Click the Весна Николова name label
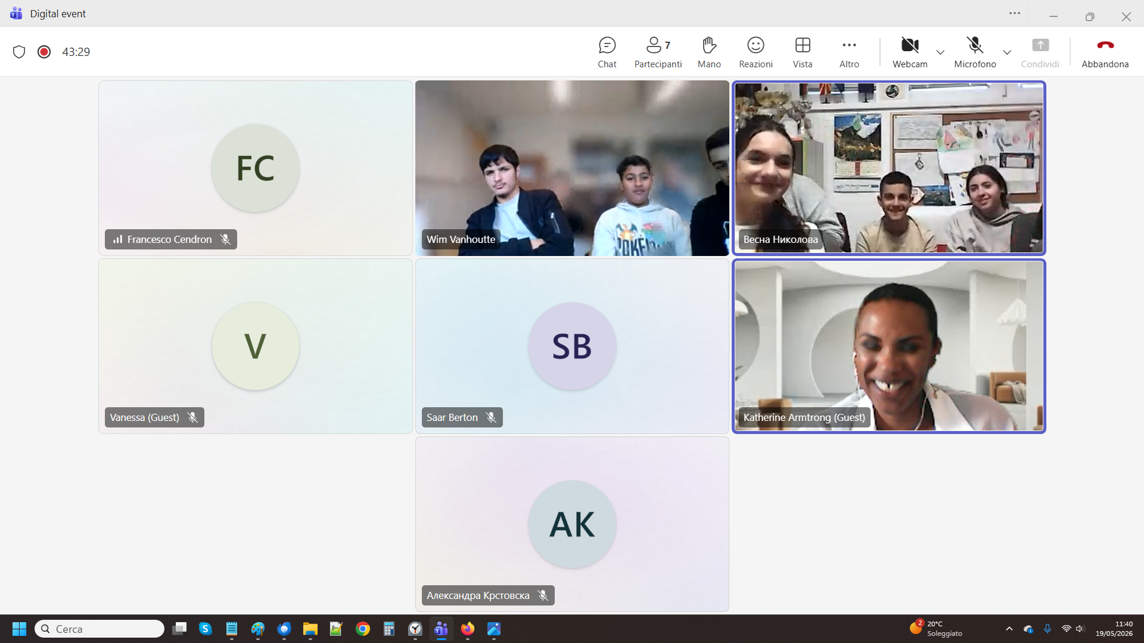This screenshot has width=1144, height=643. (780, 239)
